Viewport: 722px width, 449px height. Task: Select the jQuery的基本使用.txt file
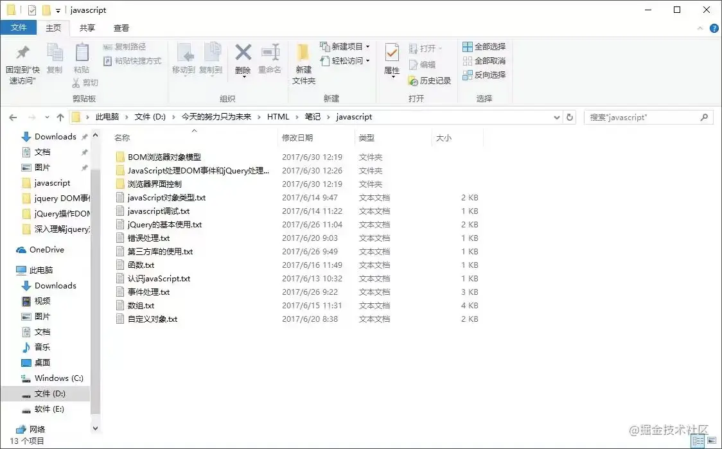[159, 225]
